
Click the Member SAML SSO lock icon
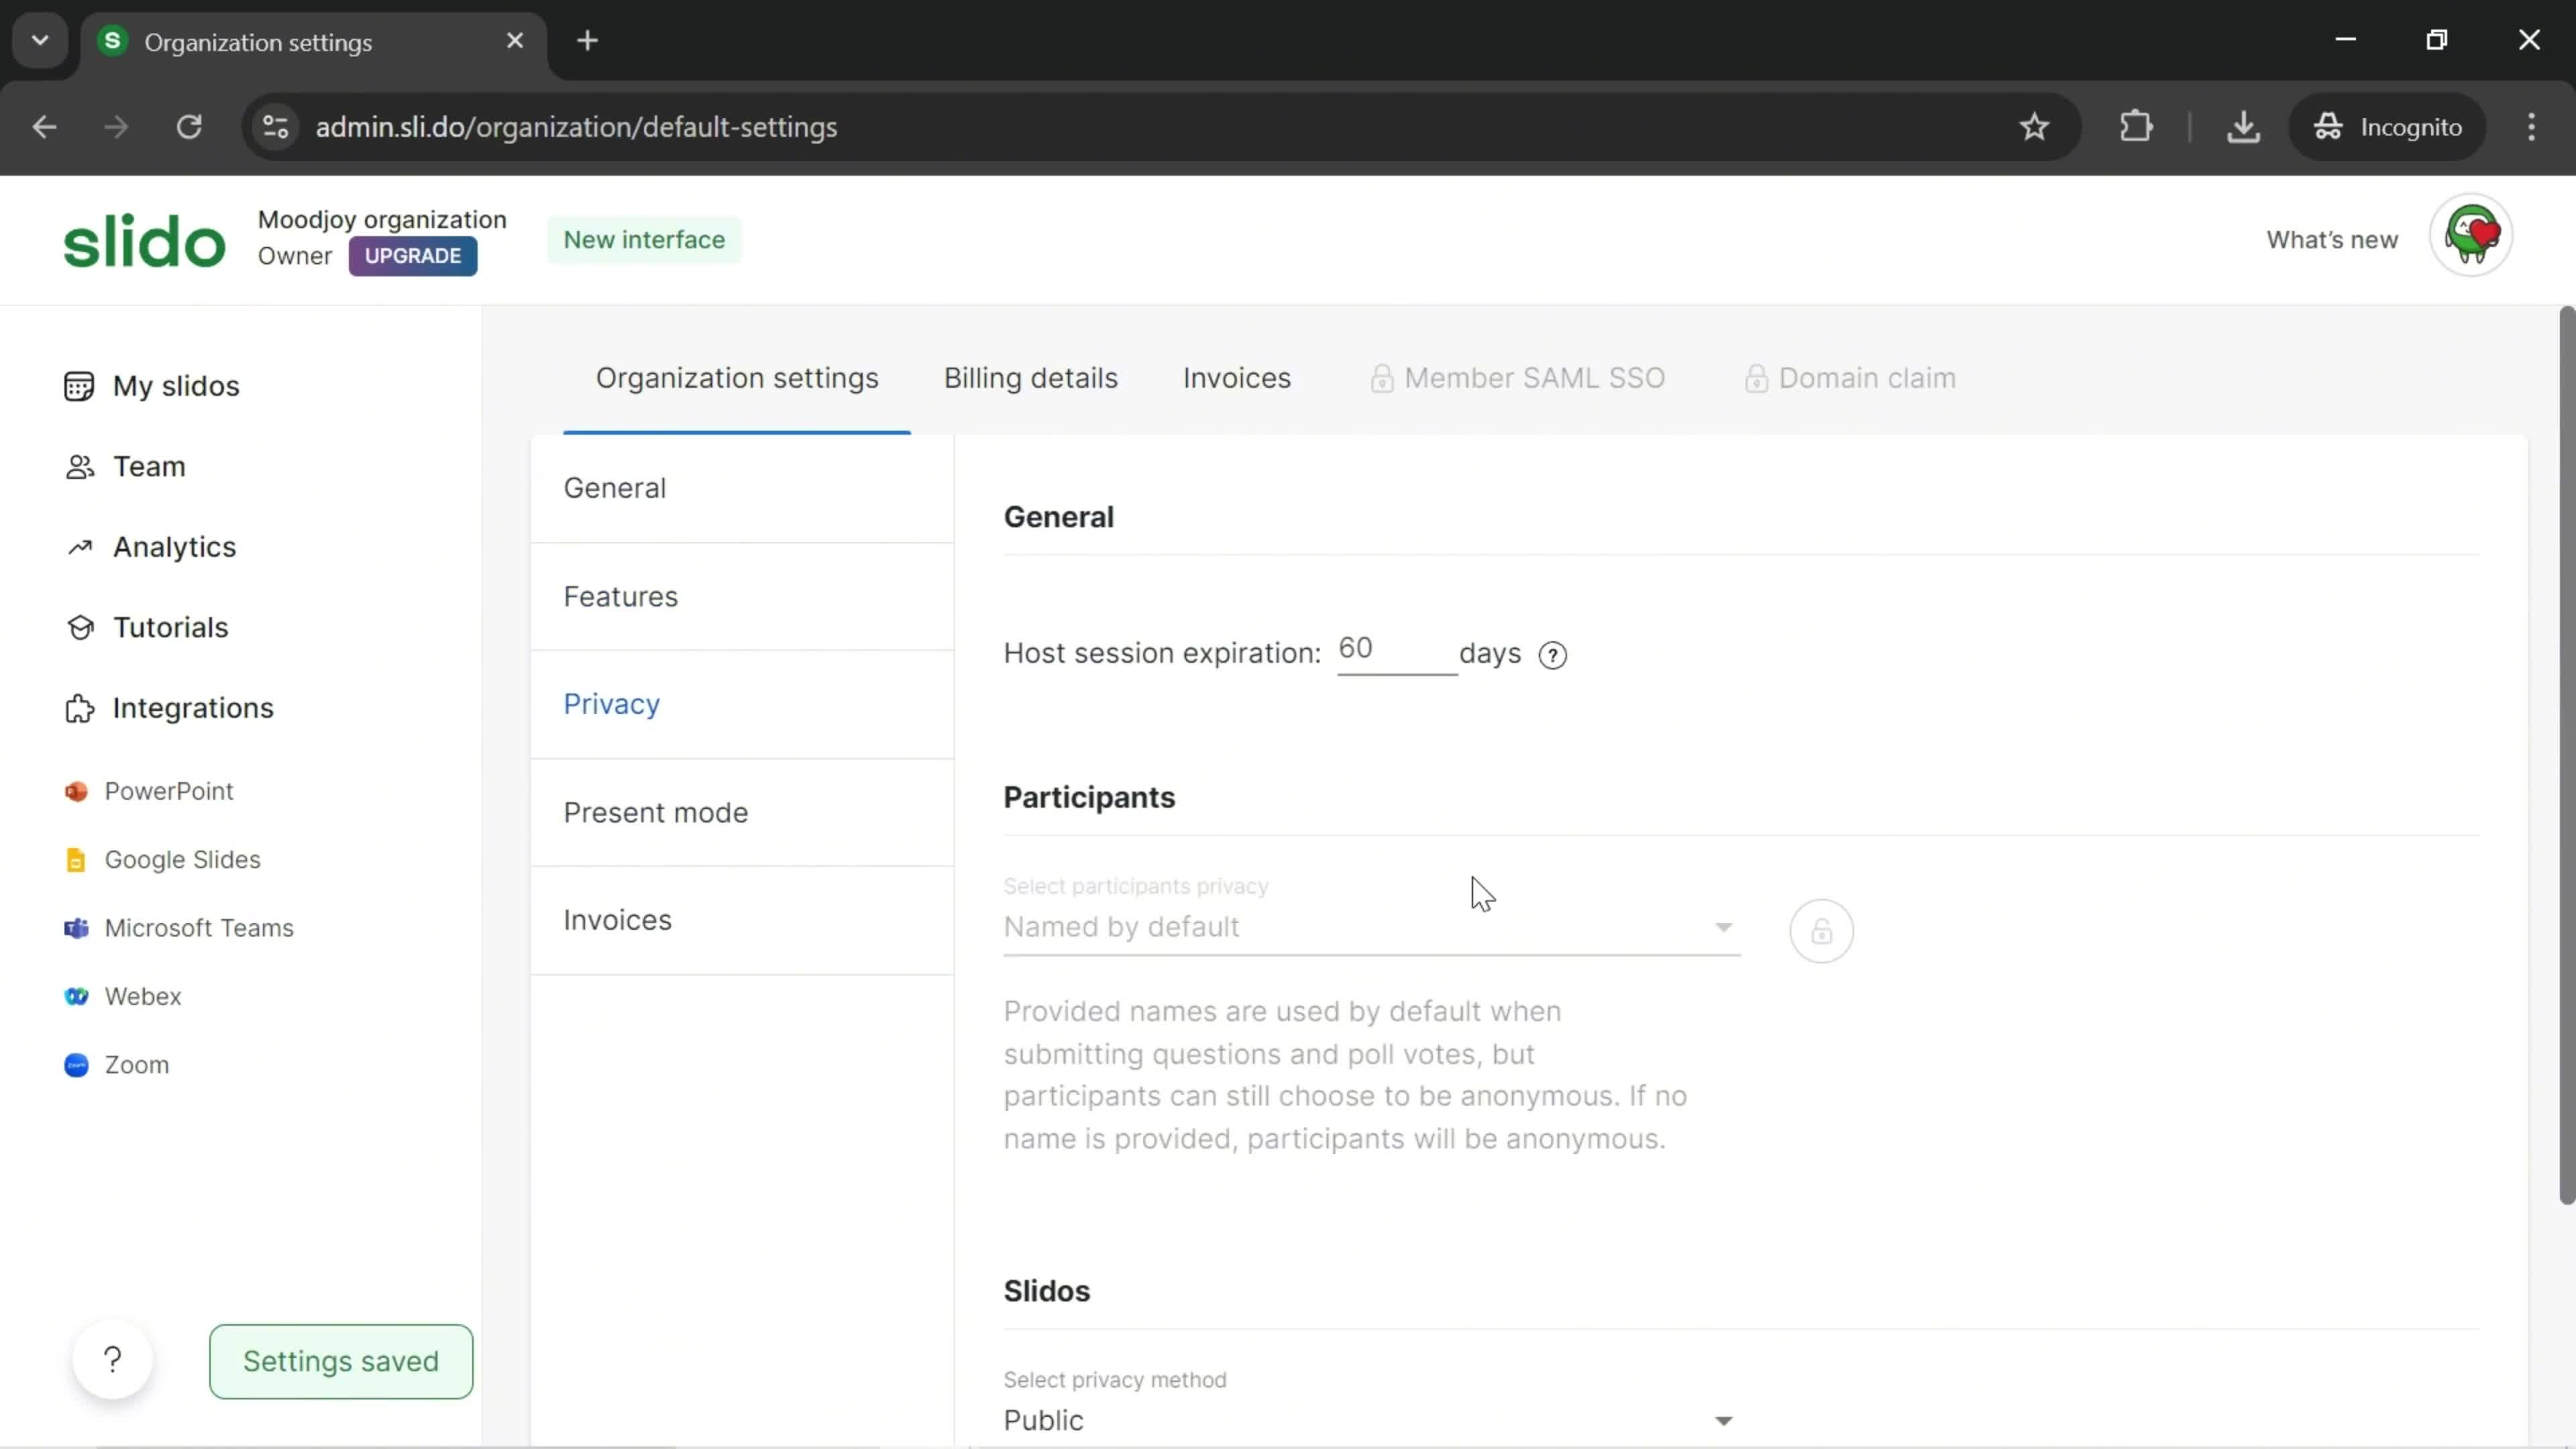click(1381, 379)
